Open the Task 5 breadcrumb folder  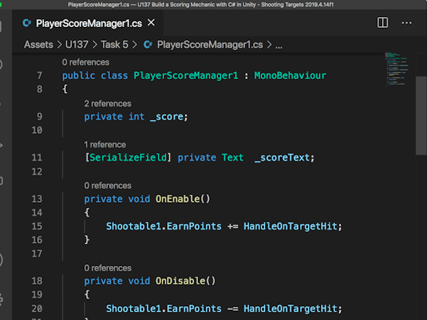tap(114, 45)
